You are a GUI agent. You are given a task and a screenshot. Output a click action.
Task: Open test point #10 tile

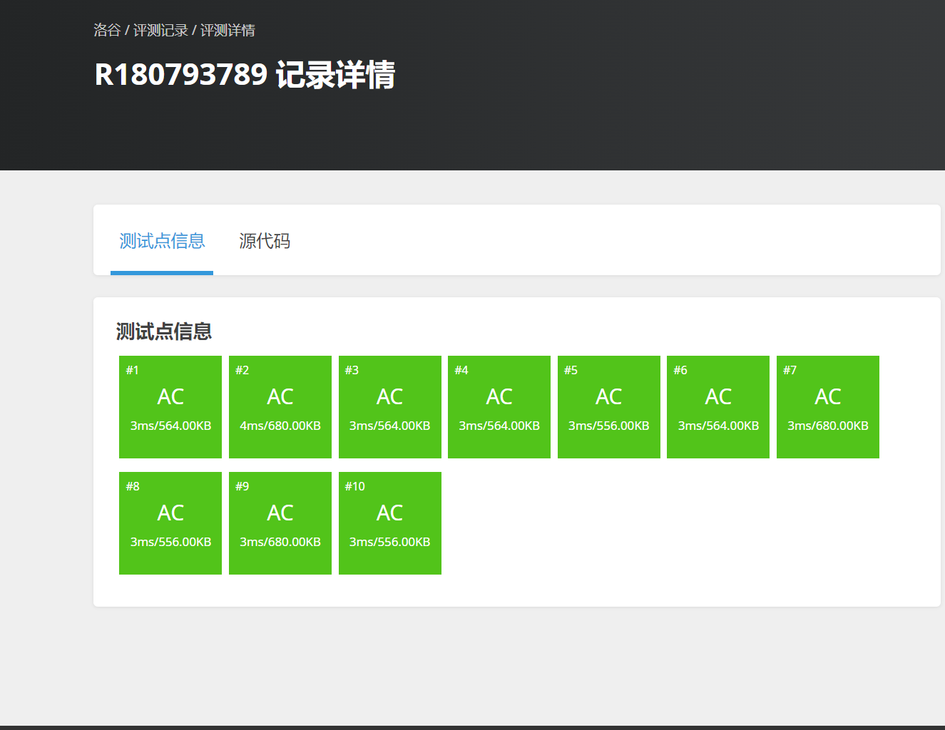390,523
